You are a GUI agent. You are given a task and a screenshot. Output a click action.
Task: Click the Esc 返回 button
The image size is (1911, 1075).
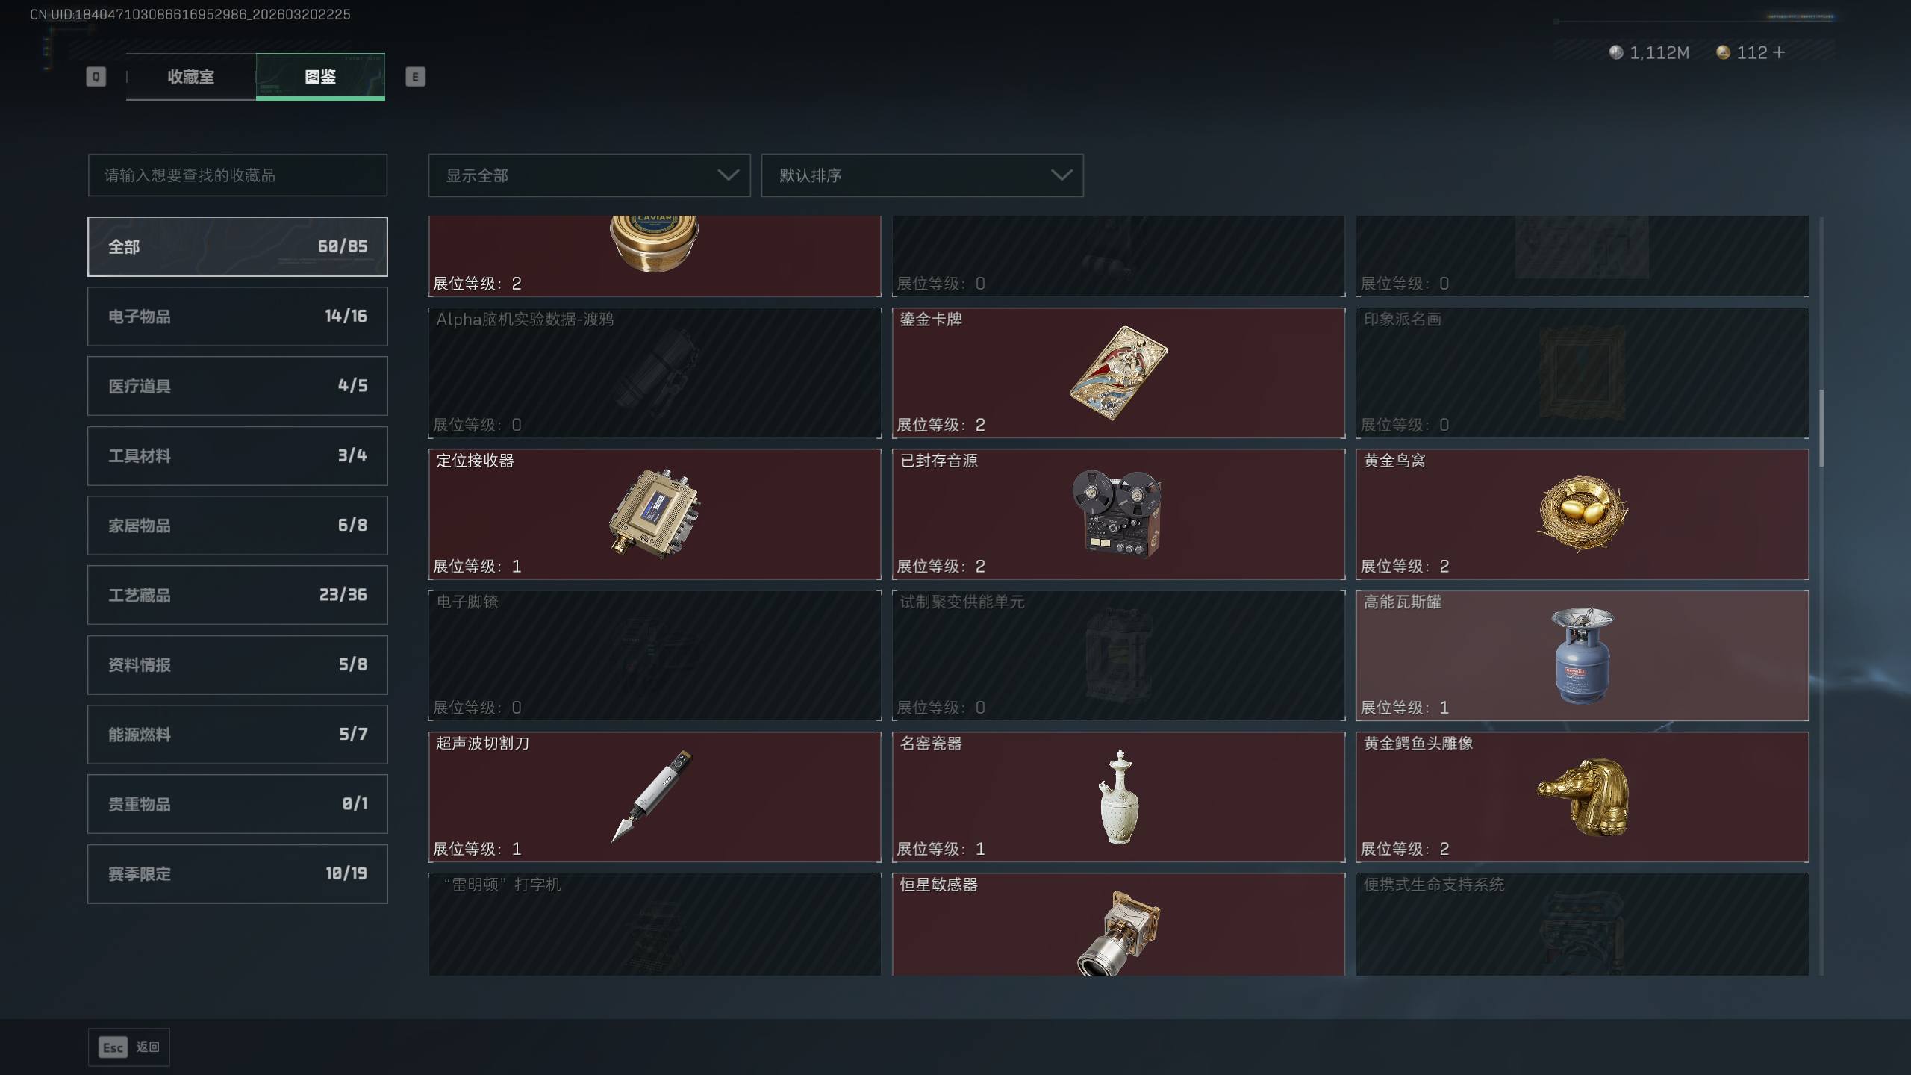129,1047
